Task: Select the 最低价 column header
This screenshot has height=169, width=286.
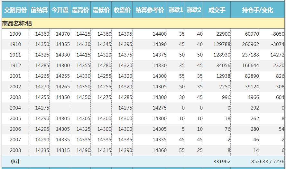Action: point(101,10)
